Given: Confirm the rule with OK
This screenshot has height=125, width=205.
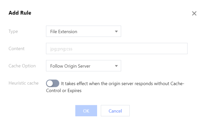Looking at the screenshot, I should (86, 111).
